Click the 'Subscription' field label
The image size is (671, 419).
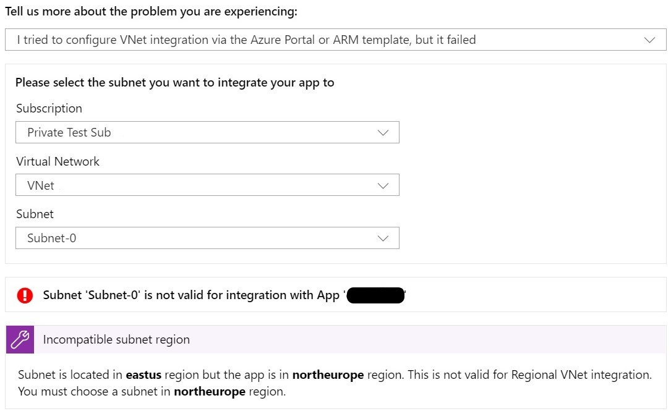49,108
